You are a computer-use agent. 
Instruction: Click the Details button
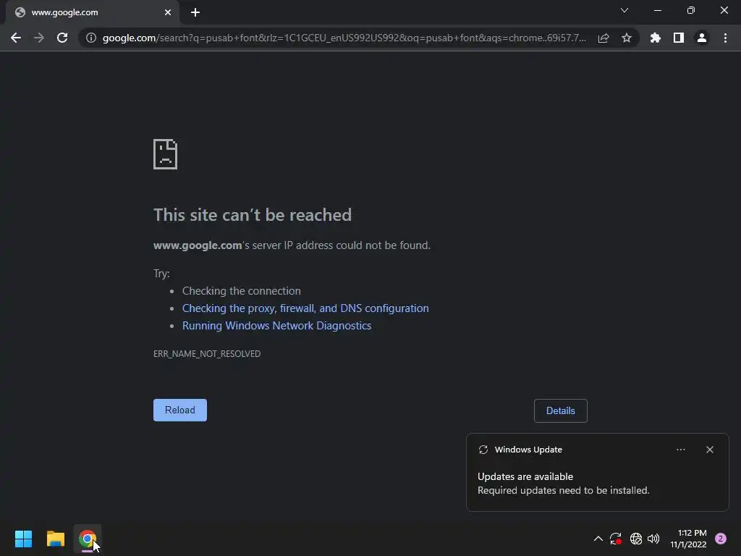point(561,411)
